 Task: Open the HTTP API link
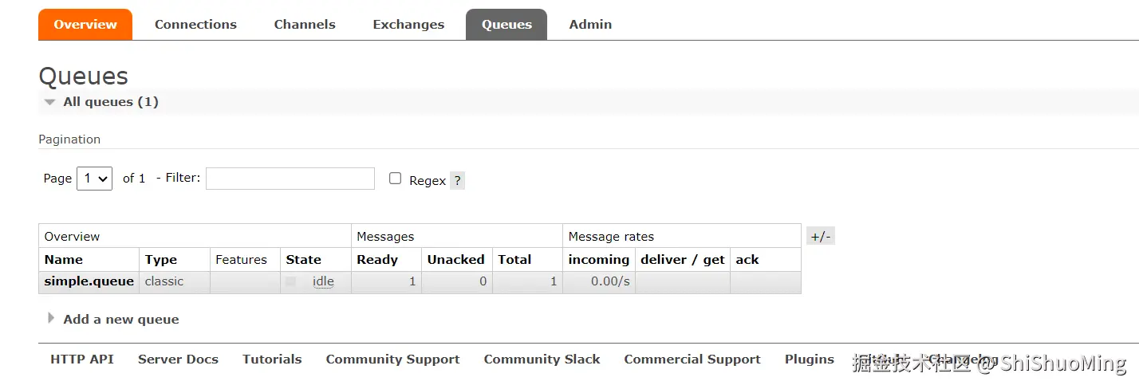(x=82, y=359)
